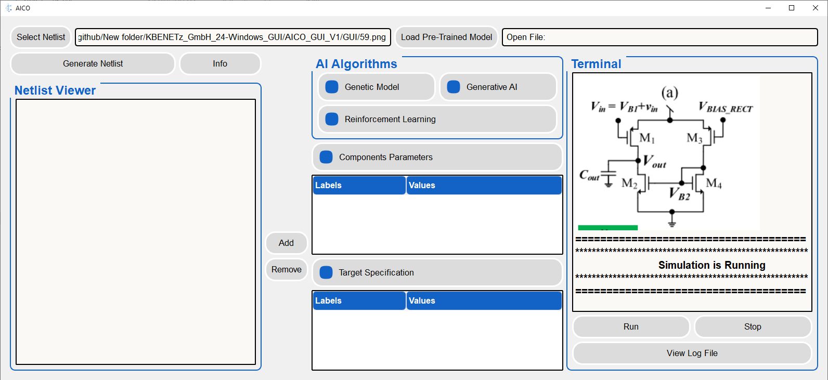This screenshot has height=380, width=828.
Task: Toggle the Components Parameters checkbox
Action: [326, 157]
